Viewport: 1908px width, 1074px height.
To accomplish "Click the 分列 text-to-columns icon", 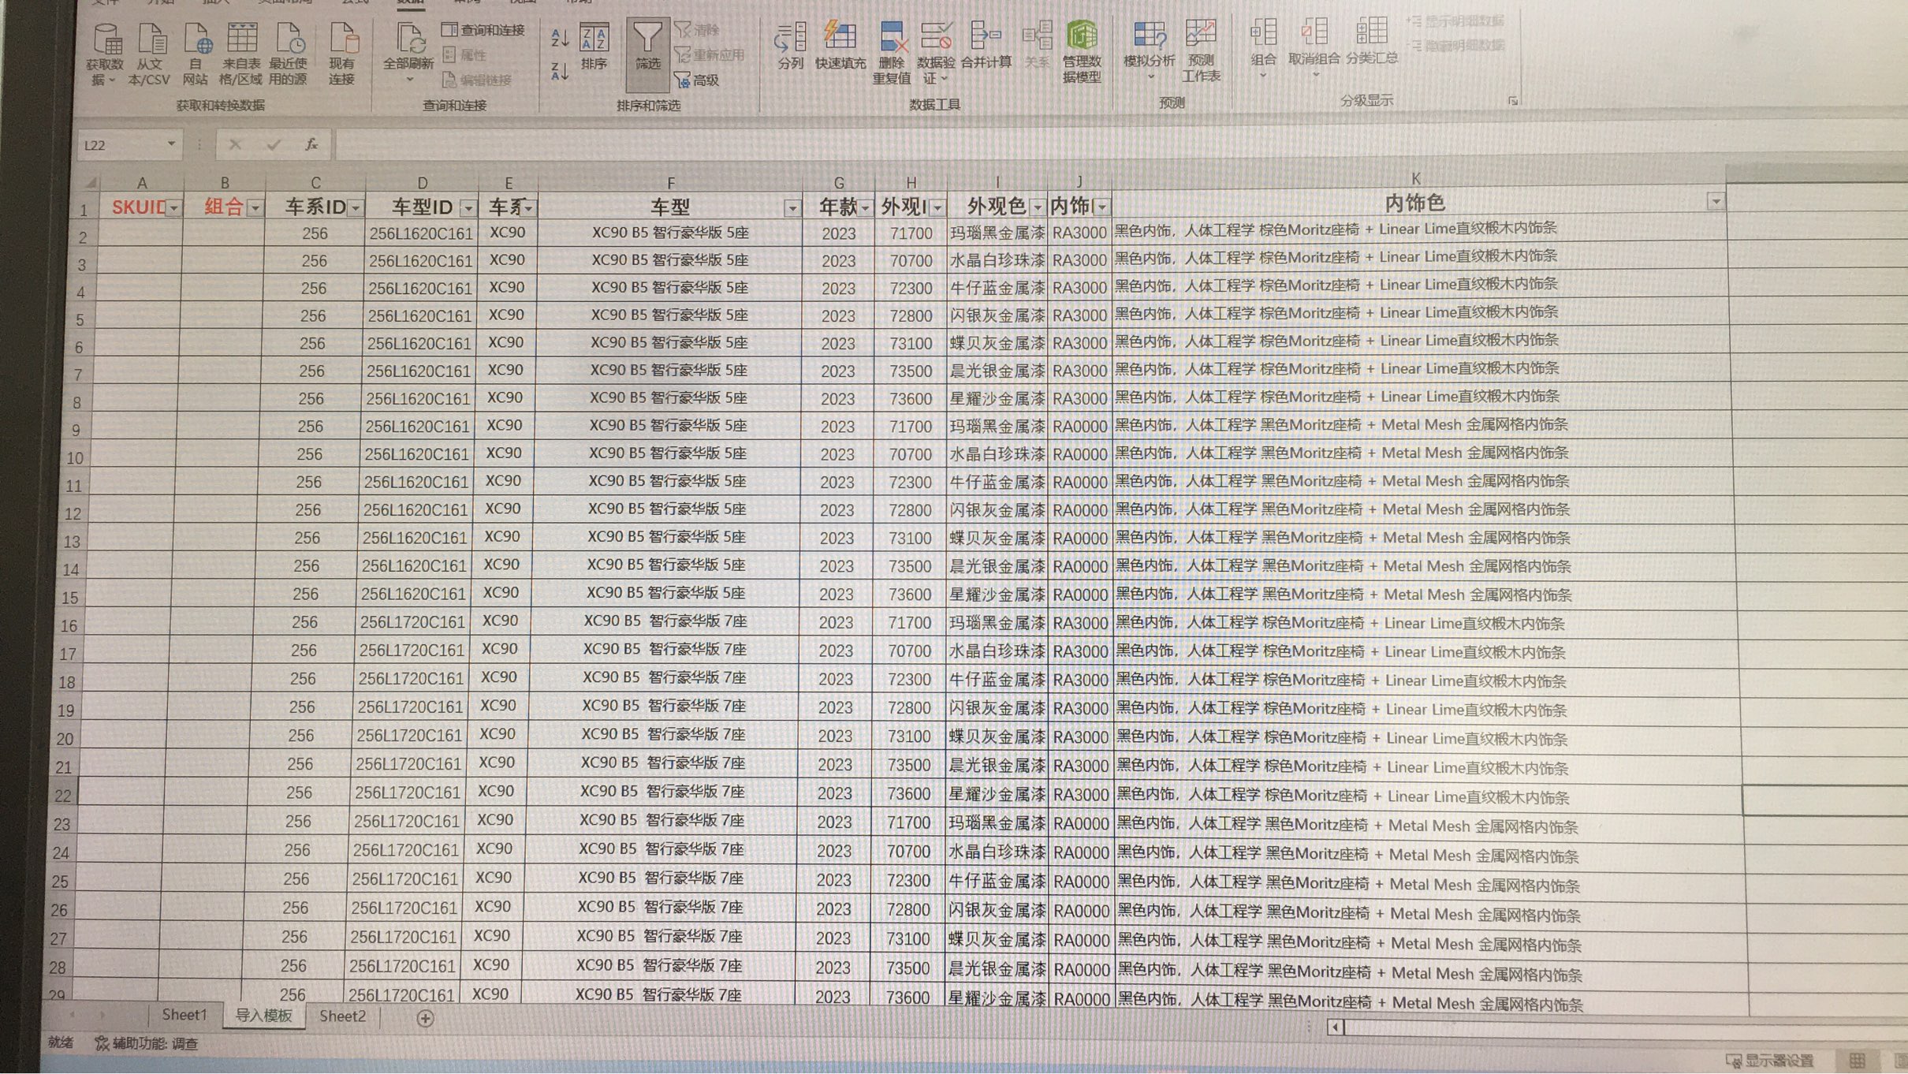I will (x=790, y=46).
